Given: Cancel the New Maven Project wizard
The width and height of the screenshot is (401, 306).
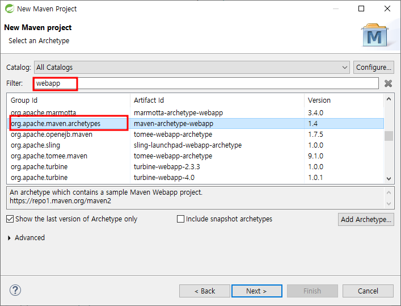Looking at the screenshot, I should coord(368,291).
